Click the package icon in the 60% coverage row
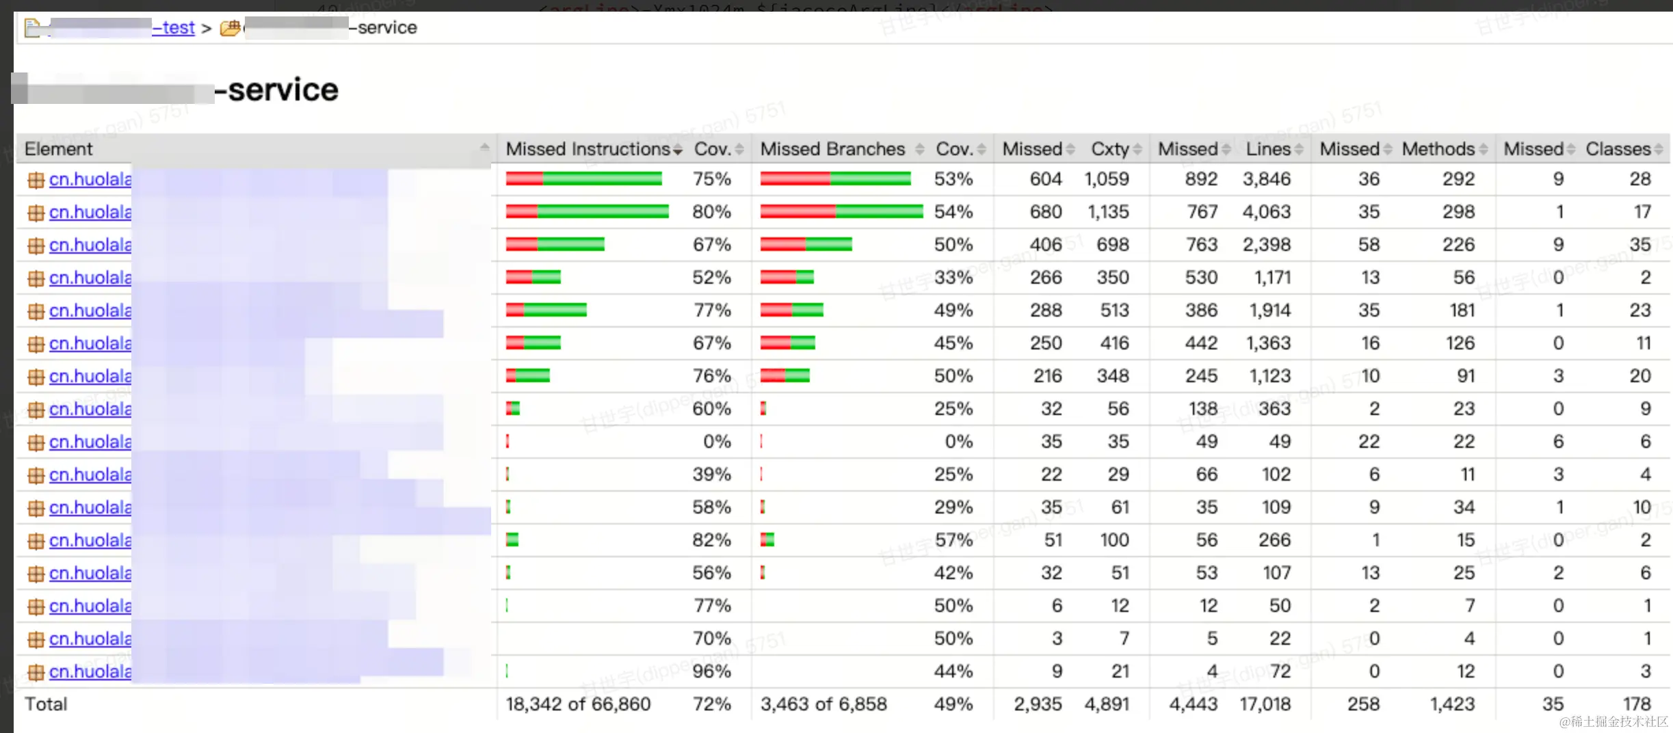This screenshot has height=733, width=1673. pos(36,410)
